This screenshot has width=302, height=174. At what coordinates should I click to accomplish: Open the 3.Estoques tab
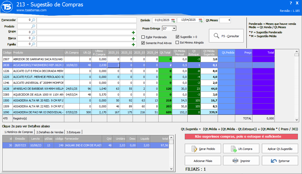73,132
